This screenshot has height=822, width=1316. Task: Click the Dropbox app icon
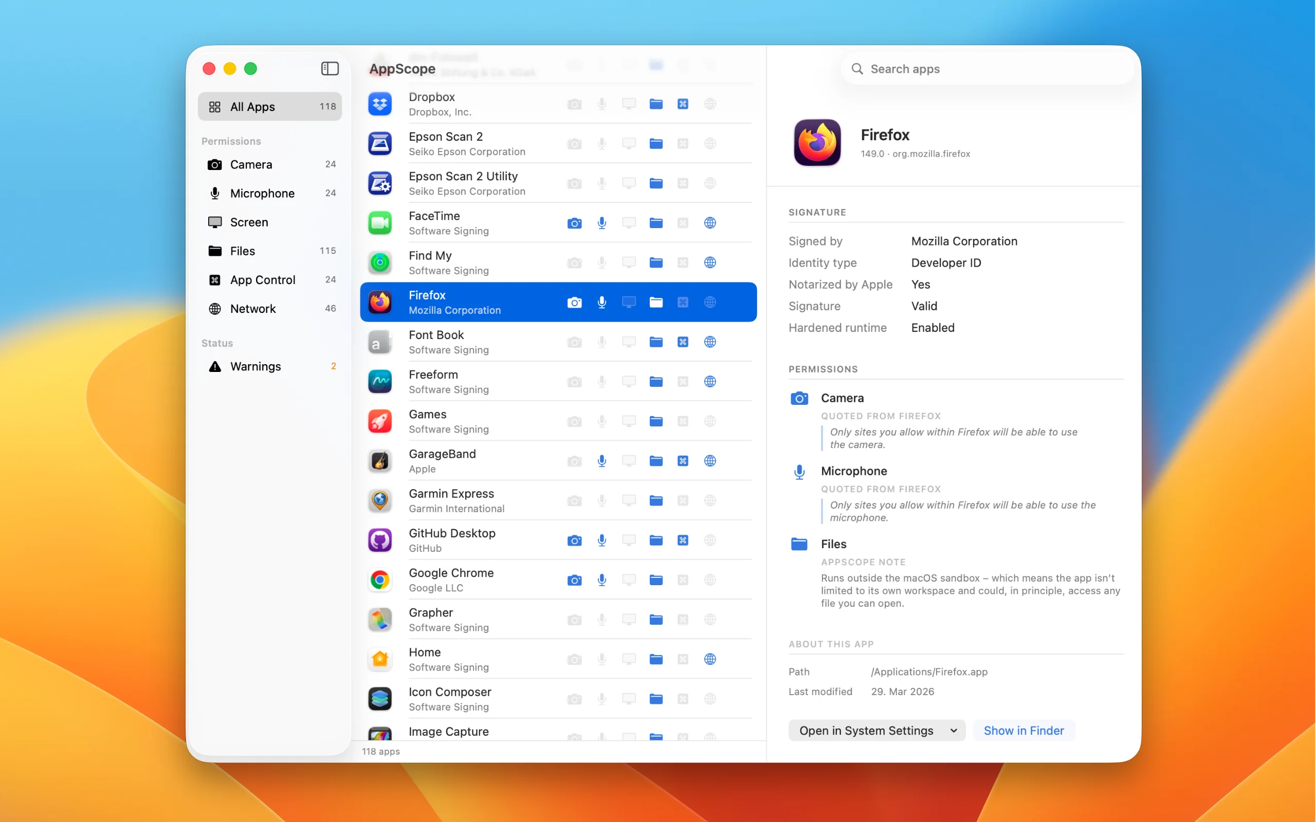click(379, 104)
